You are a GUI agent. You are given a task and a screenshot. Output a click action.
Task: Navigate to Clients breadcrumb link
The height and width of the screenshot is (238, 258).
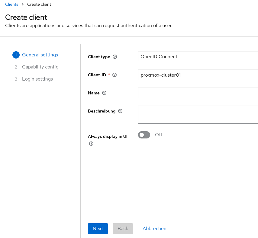(12, 4)
